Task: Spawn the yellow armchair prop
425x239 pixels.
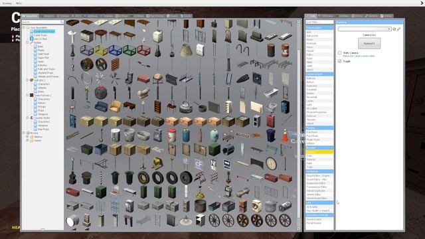Action: (115, 106)
